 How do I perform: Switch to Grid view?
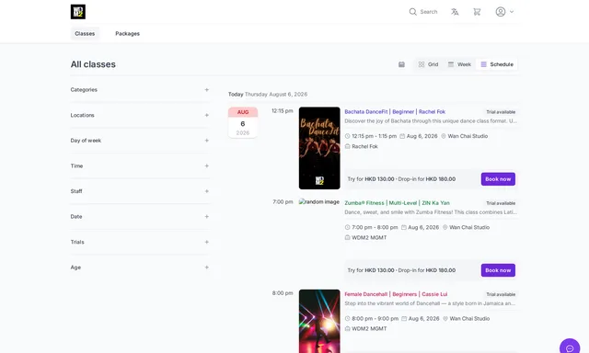tap(428, 64)
